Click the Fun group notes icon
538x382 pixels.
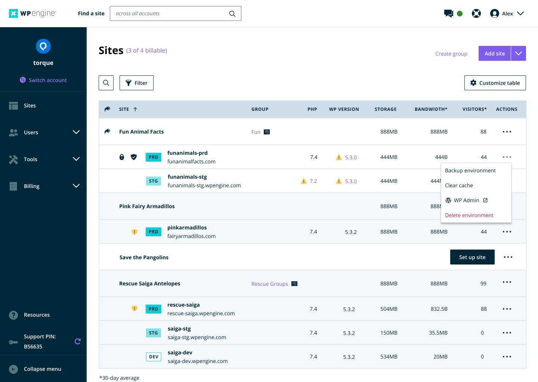(x=267, y=132)
